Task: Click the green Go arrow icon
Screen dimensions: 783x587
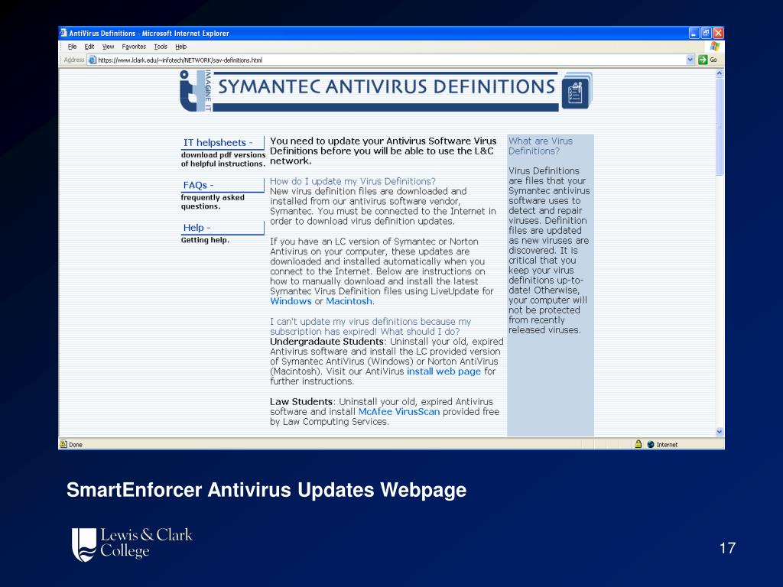Action: (x=703, y=60)
